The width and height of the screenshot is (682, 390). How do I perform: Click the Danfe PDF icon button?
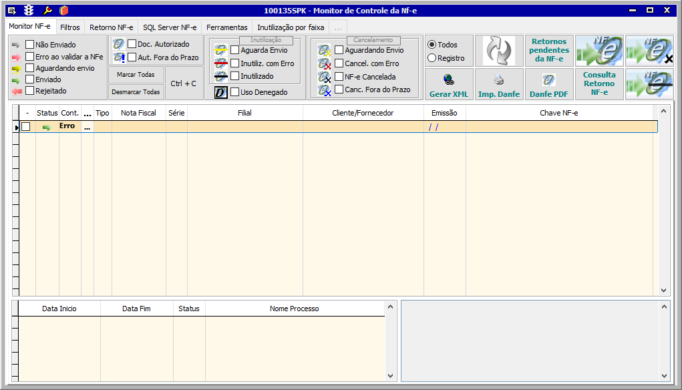pos(548,84)
